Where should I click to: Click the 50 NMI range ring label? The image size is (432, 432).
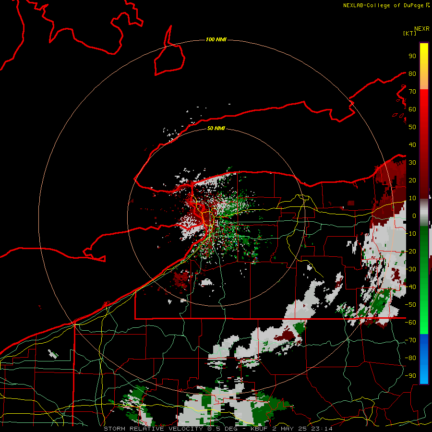tap(216, 128)
